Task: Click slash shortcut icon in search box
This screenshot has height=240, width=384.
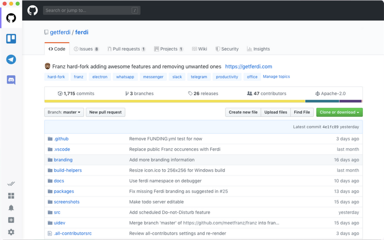Action: tap(135, 10)
